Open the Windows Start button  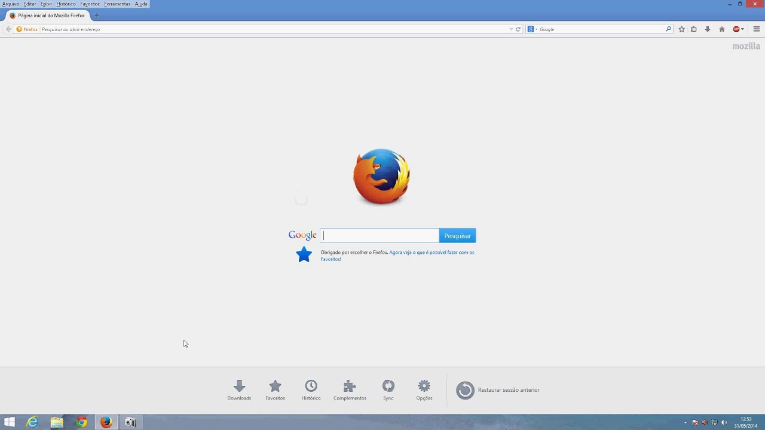click(x=10, y=422)
